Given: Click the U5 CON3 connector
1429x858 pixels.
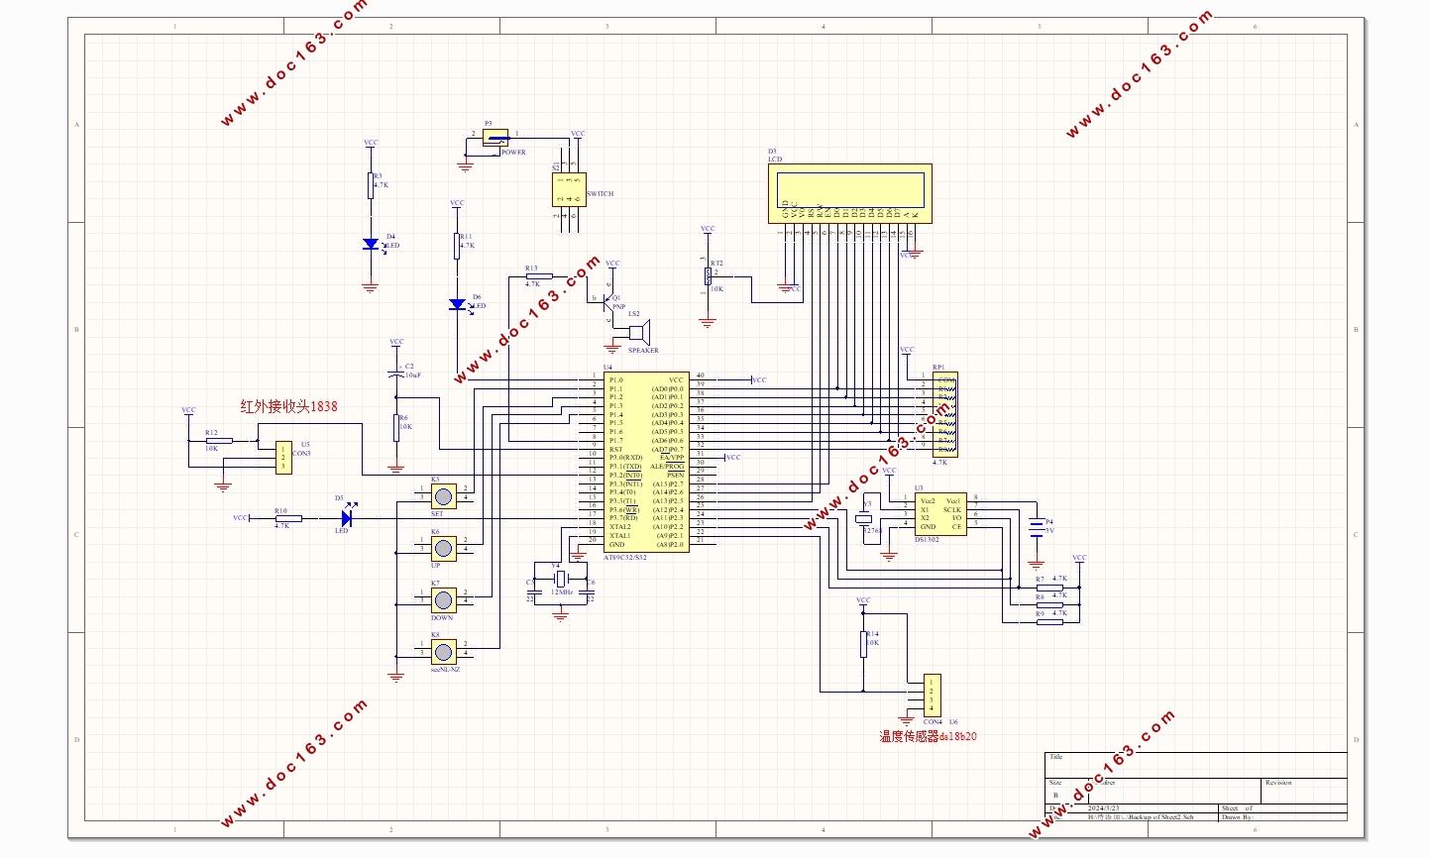Looking at the screenshot, I should click(x=283, y=458).
